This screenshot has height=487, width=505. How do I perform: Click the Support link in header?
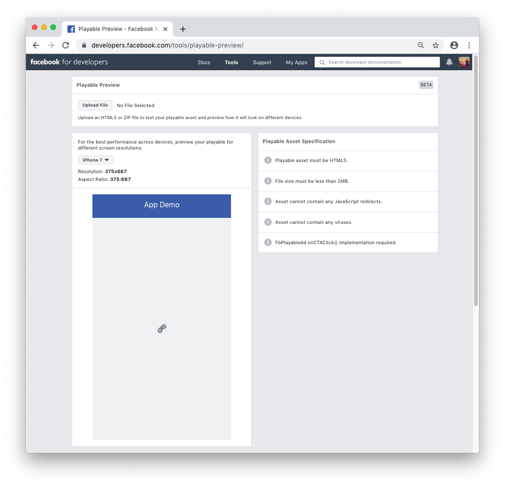[262, 62]
